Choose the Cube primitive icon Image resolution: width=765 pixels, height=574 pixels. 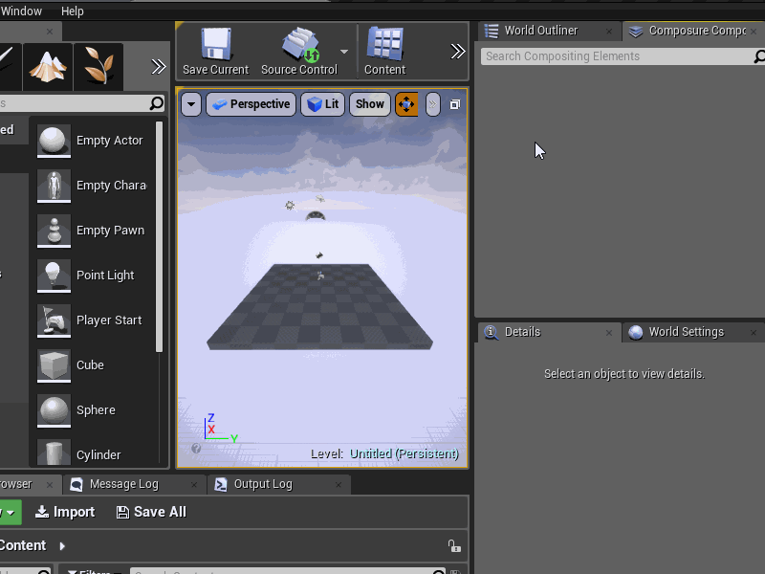pyautogui.click(x=55, y=365)
